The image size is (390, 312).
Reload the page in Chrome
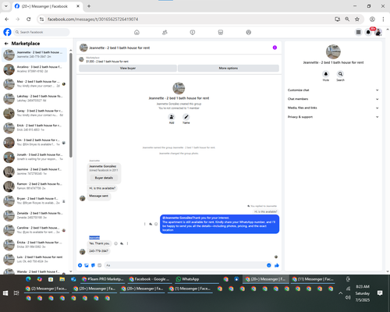[29, 19]
